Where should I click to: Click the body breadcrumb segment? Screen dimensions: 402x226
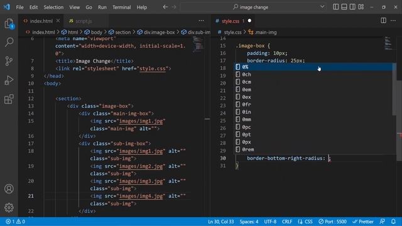point(94,32)
